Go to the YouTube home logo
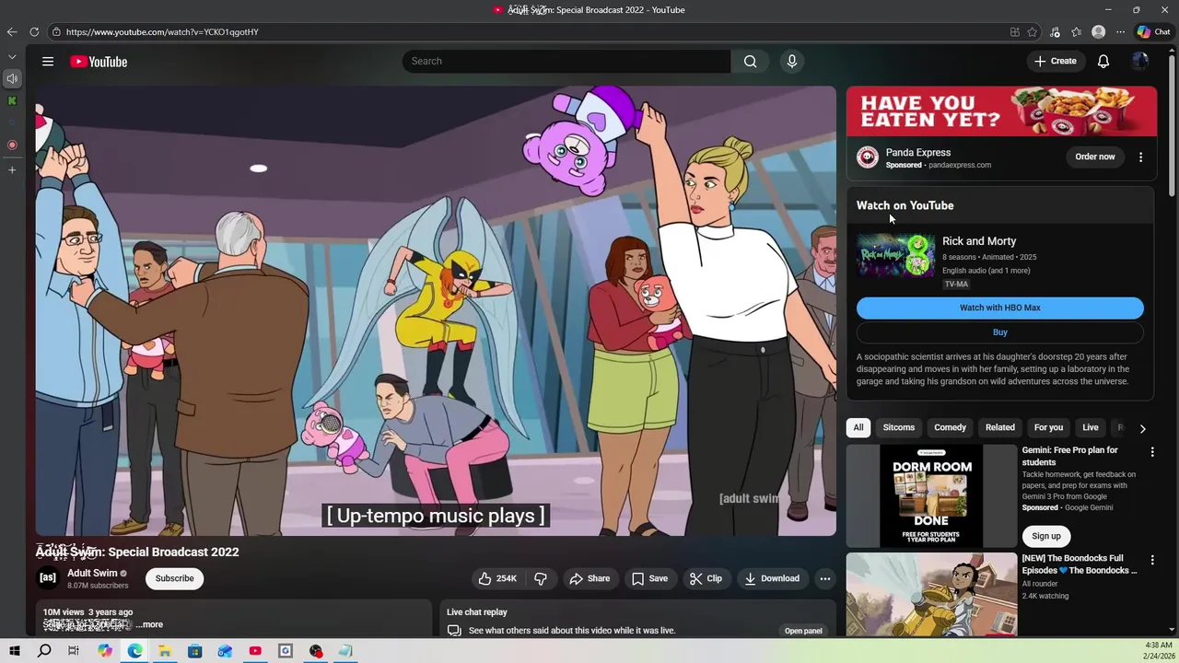Image resolution: width=1179 pixels, height=663 pixels. click(99, 62)
